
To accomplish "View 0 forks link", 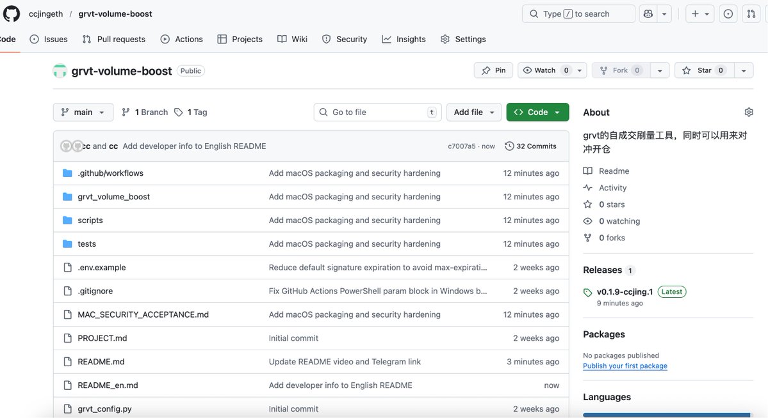I will [x=604, y=238].
